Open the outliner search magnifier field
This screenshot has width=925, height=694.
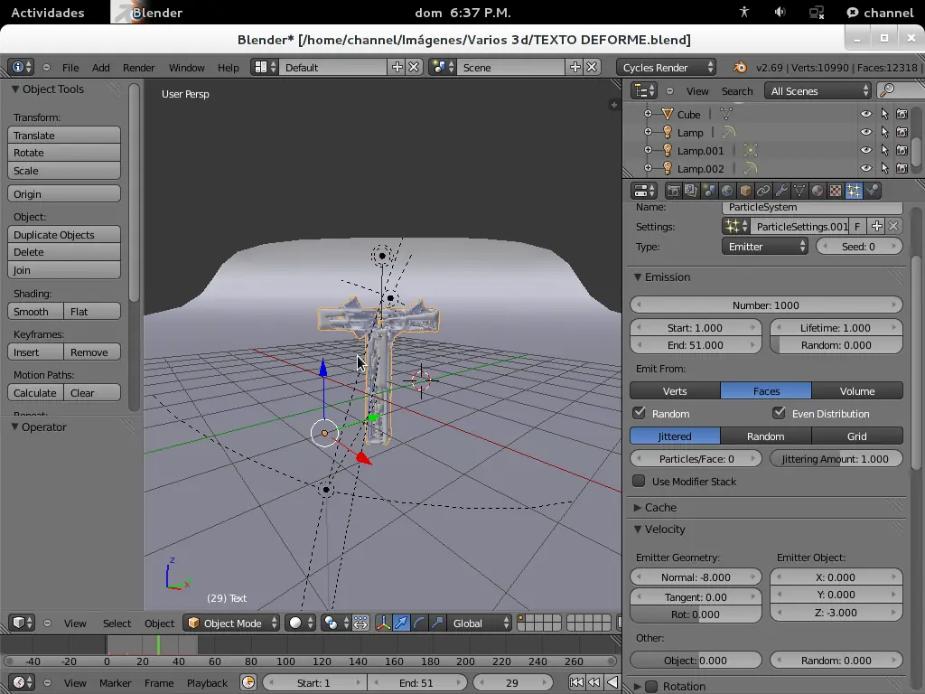(901, 91)
